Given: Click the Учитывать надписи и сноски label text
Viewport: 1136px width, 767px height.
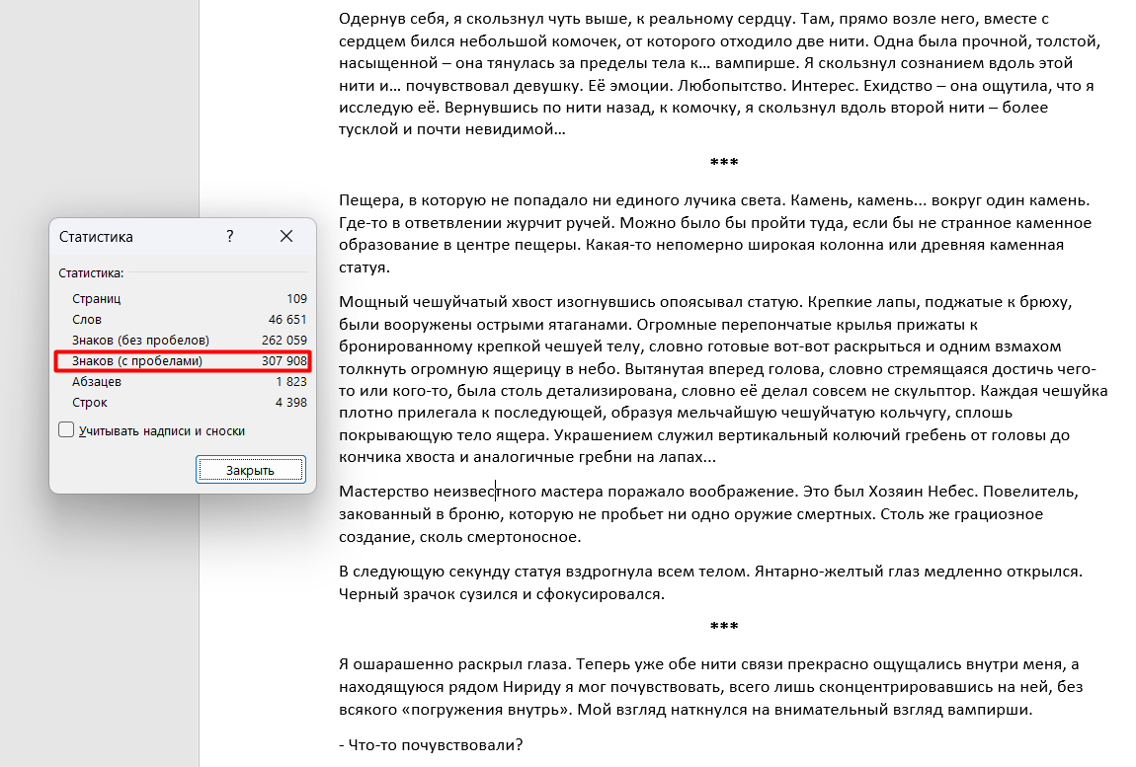Looking at the screenshot, I should [162, 431].
